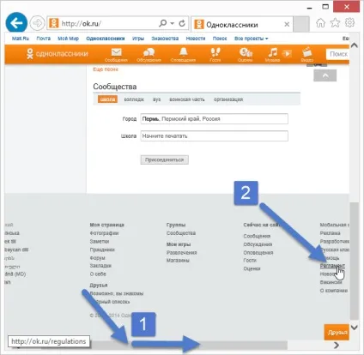The height and width of the screenshot is (355, 364).
Task: Open Оповещения bell icon
Action: pos(183,55)
